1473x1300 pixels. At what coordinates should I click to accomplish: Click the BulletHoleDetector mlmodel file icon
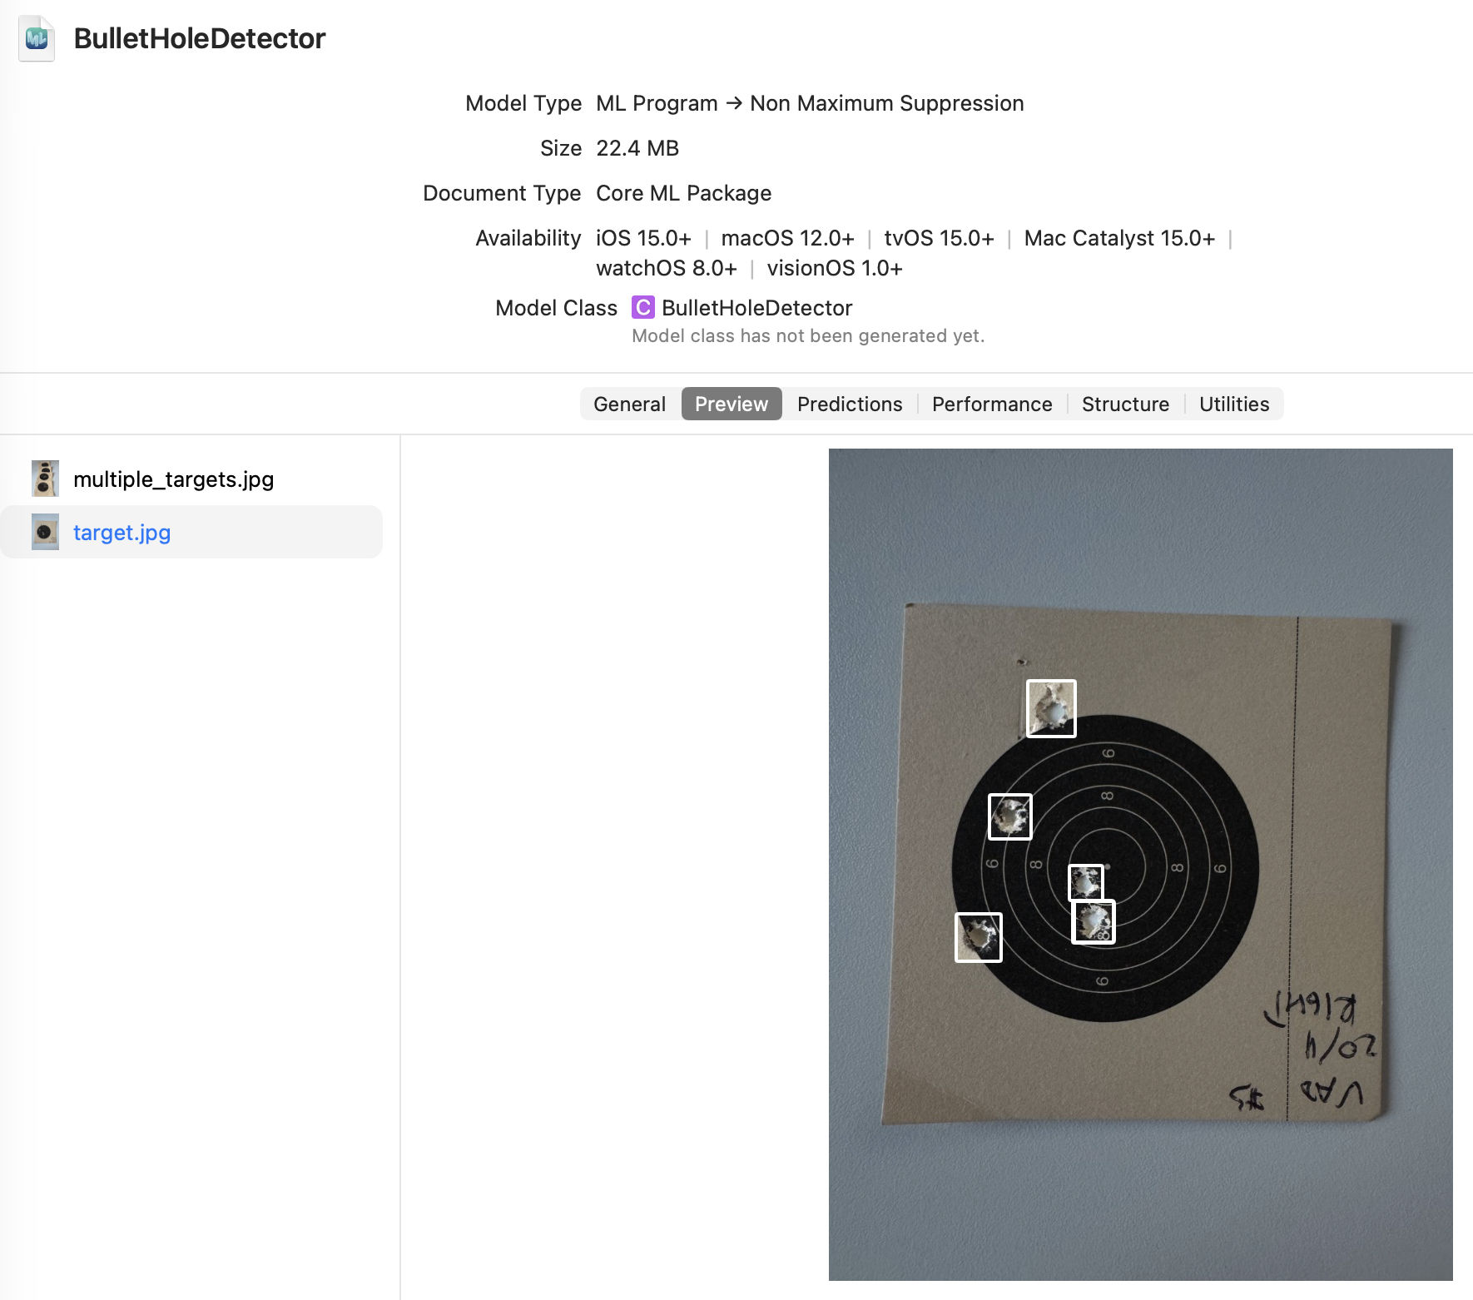click(37, 38)
